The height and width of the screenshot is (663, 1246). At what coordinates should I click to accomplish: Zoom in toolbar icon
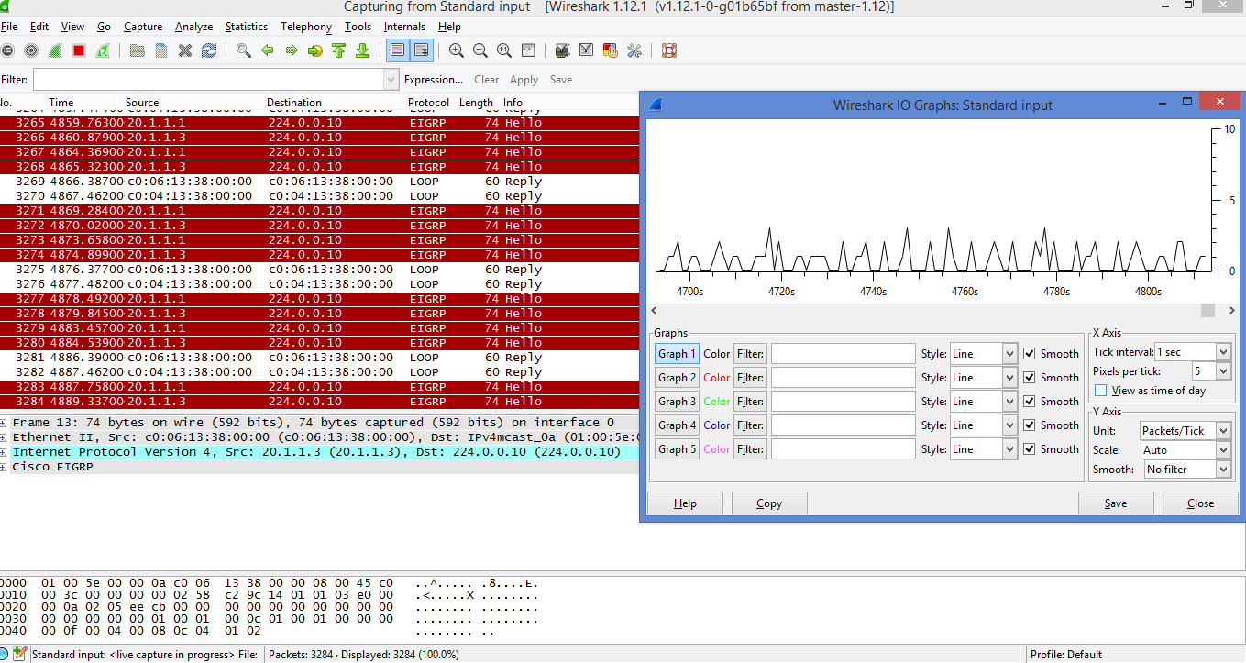(x=456, y=50)
